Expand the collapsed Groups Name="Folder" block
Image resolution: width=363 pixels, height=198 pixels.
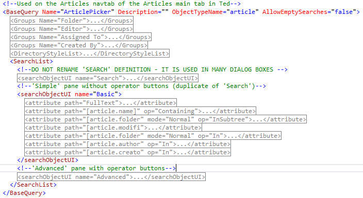coord(72,21)
